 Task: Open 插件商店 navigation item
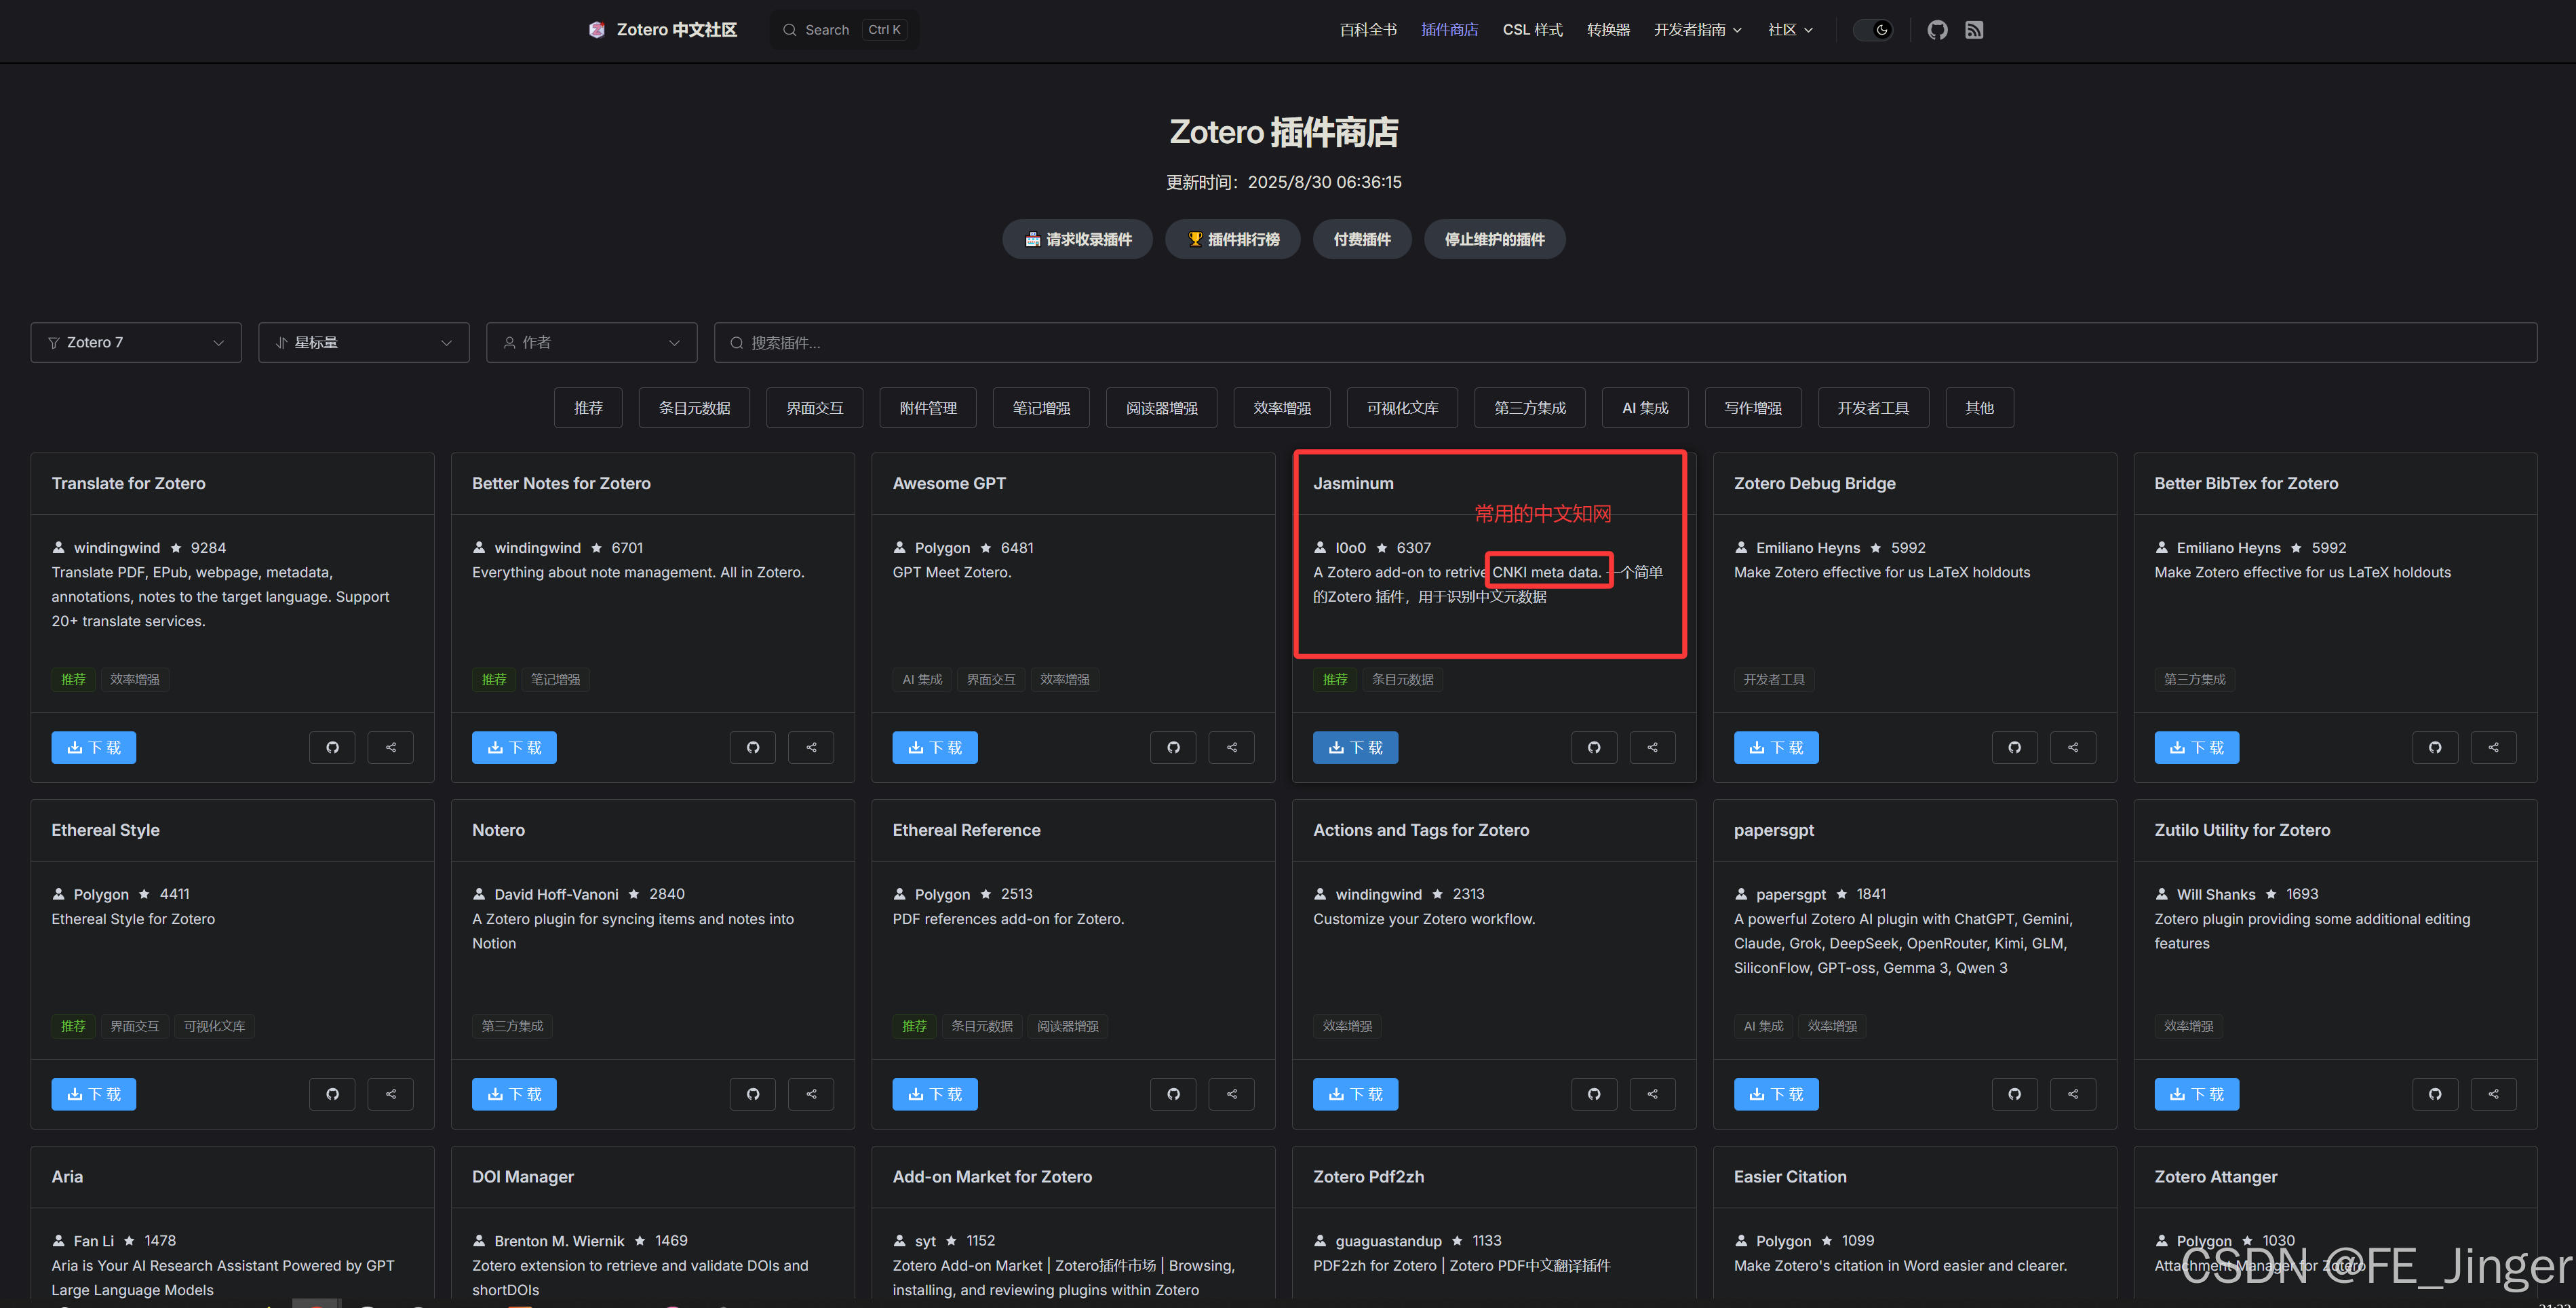tap(1450, 30)
